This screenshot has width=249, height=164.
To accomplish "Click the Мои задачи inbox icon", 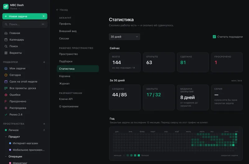I will 6,69.
